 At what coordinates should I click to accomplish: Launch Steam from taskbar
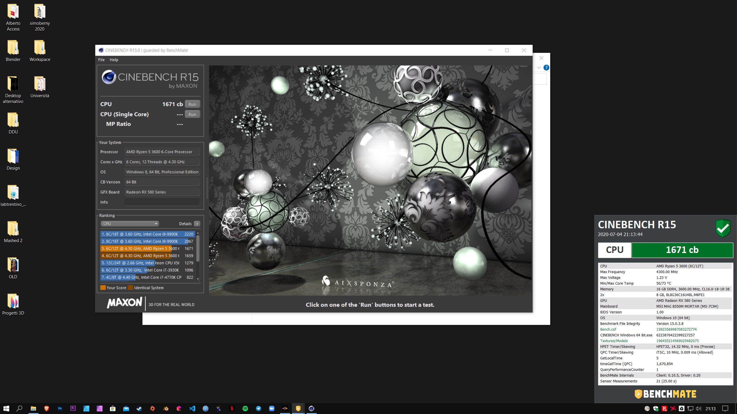point(139,408)
